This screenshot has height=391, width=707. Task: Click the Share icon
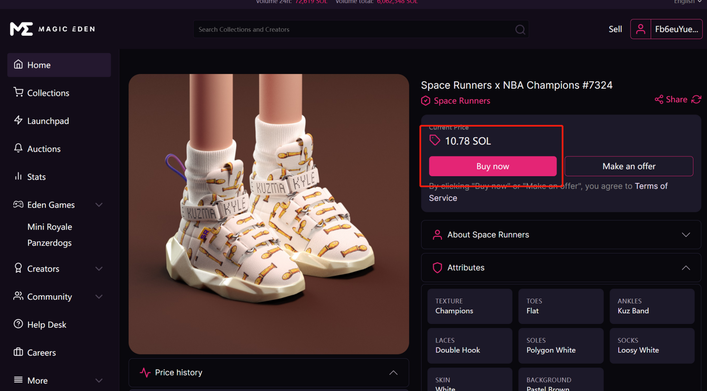click(659, 99)
